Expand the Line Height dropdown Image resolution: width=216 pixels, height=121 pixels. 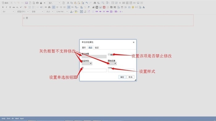(x=62, y=11)
